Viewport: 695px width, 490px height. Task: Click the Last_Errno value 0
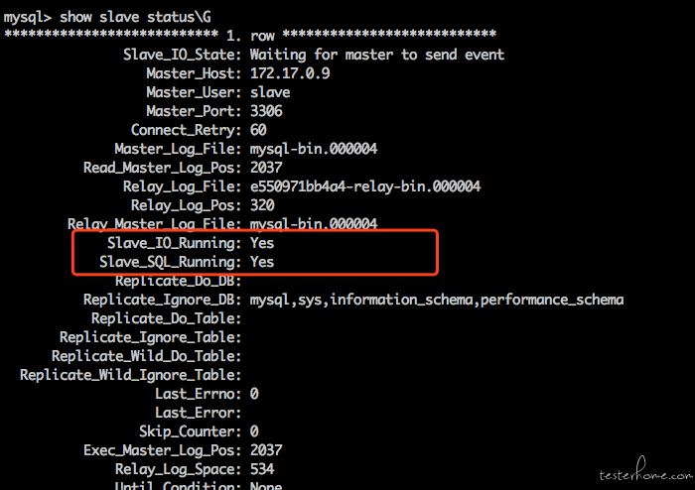(254, 394)
